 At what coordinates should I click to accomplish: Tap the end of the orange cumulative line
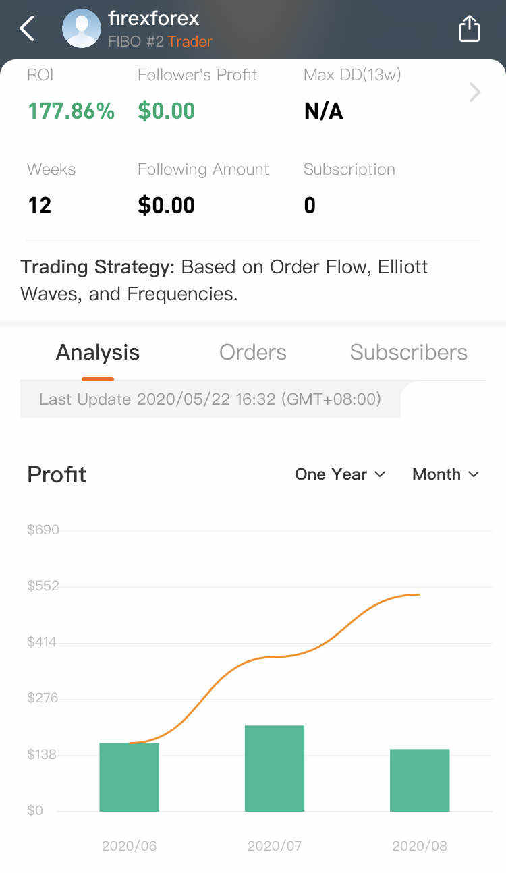click(x=419, y=594)
